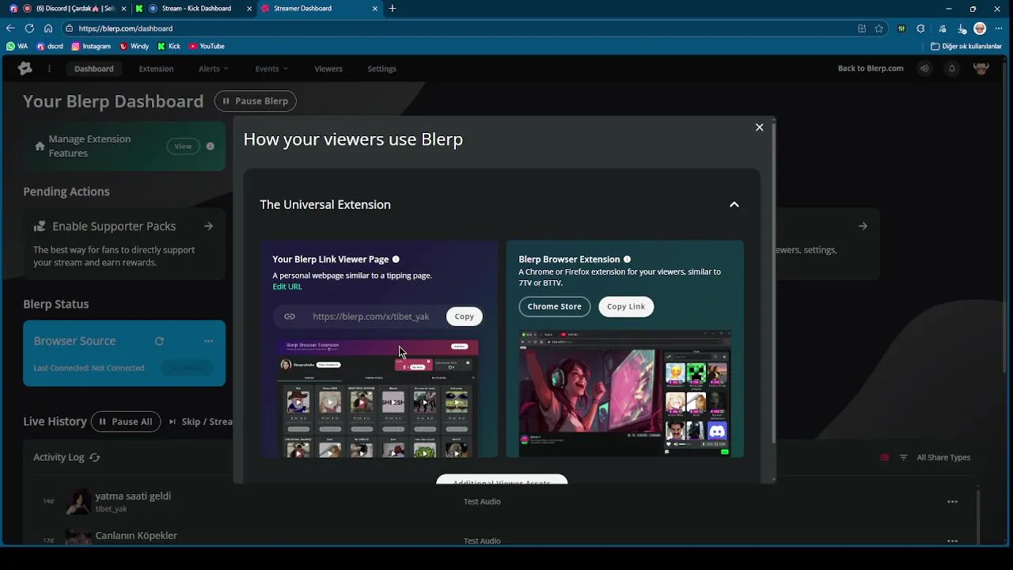Image resolution: width=1013 pixels, height=570 pixels.
Task: Follow the Back to Blerp.com link
Action: 871,68
